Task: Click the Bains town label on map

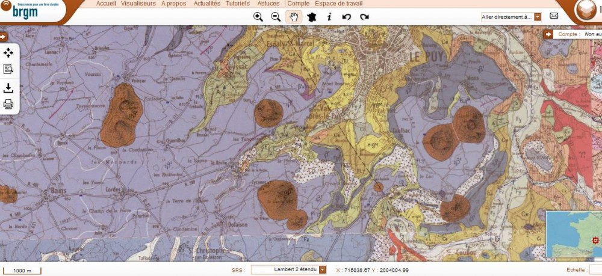Action: 58,191
